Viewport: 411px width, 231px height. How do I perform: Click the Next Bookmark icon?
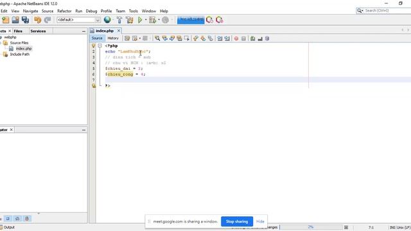point(203,38)
